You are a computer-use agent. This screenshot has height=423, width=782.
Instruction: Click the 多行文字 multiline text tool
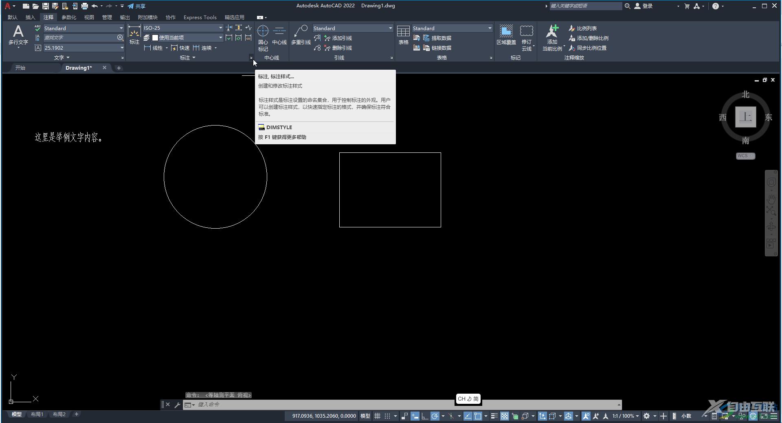click(18, 35)
